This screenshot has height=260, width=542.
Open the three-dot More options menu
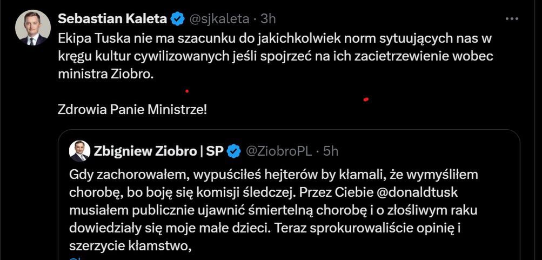point(511,18)
